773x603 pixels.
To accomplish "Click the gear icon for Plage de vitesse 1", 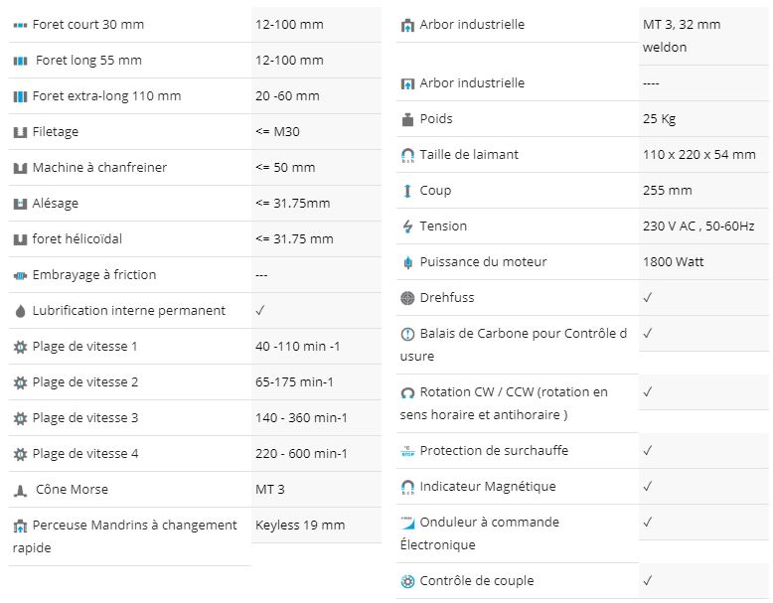I will [20, 347].
